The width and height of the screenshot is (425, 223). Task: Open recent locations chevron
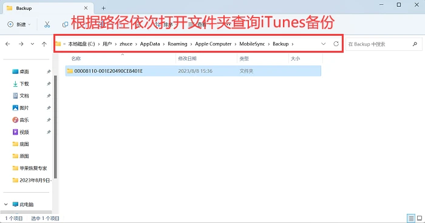(x=32, y=44)
